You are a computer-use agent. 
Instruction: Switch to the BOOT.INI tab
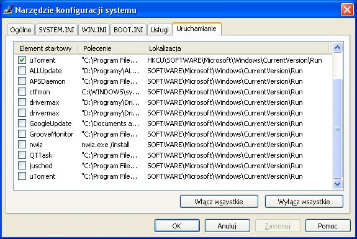tap(129, 30)
